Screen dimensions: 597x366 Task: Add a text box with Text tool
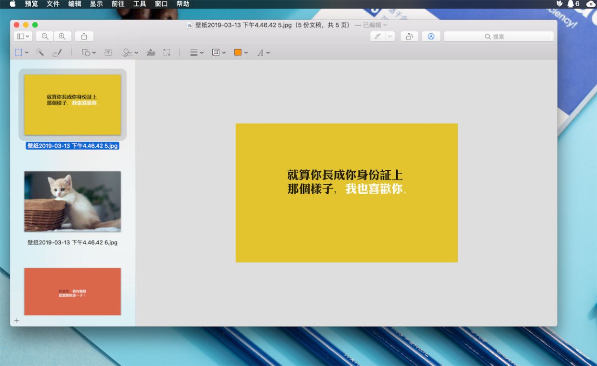coord(108,52)
